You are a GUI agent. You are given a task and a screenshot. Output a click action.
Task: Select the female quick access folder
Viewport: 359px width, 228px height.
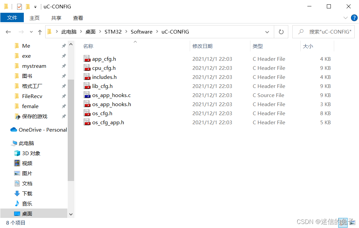click(30, 106)
